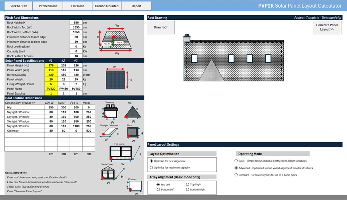Click the Draw roof button

click(x=161, y=27)
